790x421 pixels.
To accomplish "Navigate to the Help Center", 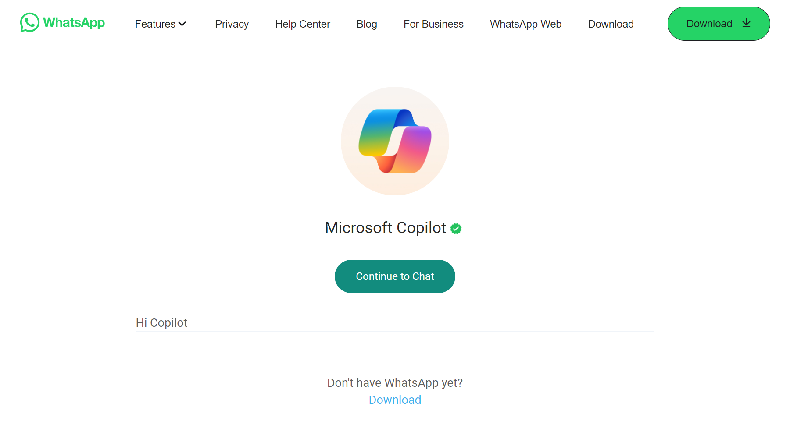I will pyautogui.click(x=303, y=24).
